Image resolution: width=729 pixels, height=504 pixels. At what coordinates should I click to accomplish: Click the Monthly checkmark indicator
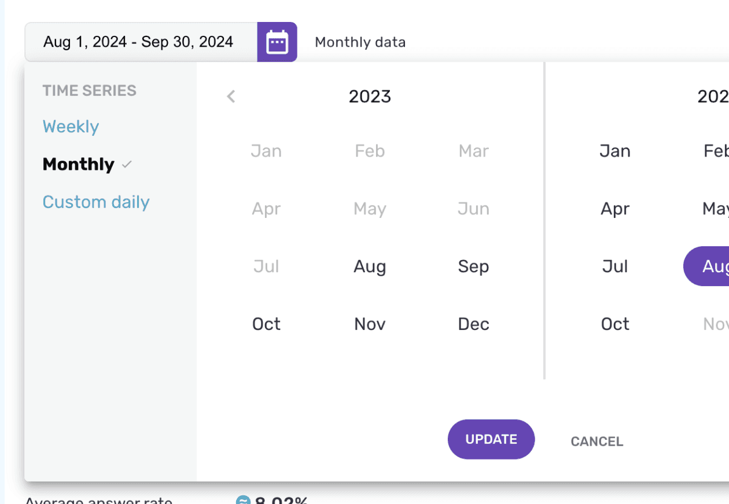pyautogui.click(x=127, y=165)
